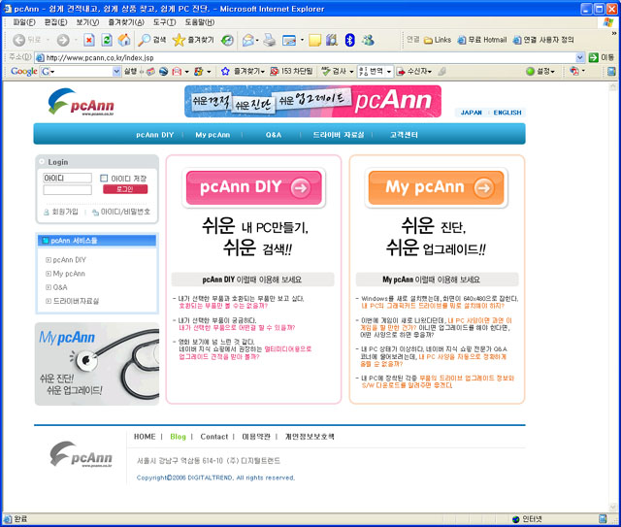Click the Q&A navigation tab

click(x=274, y=135)
